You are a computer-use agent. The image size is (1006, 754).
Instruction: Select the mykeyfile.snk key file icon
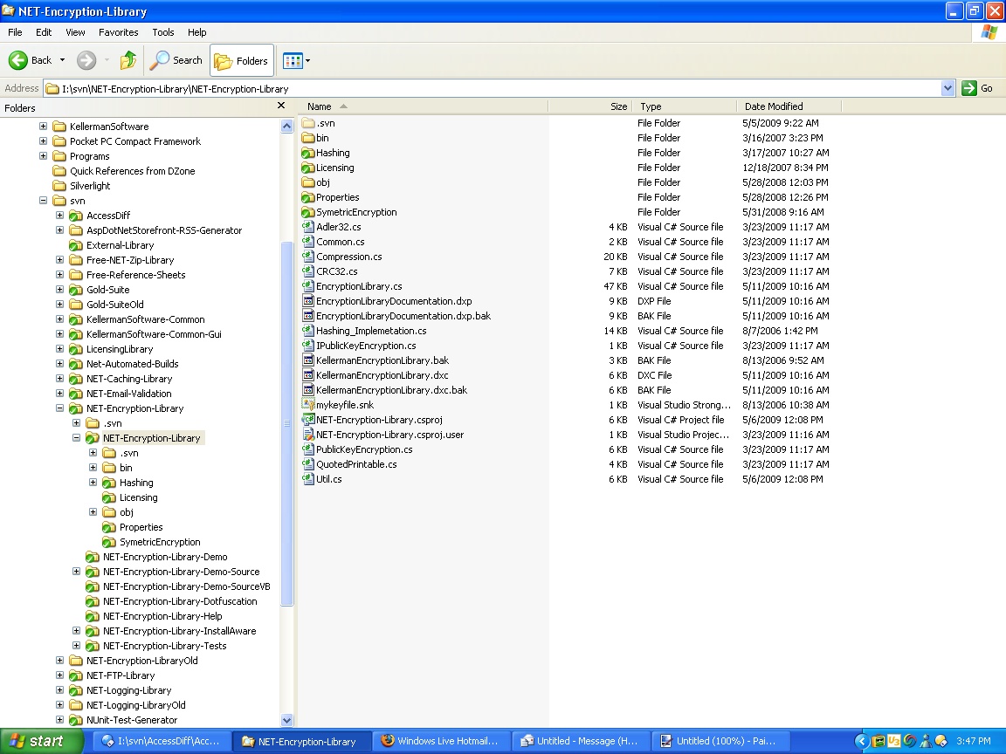pyautogui.click(x=308, y=405)
